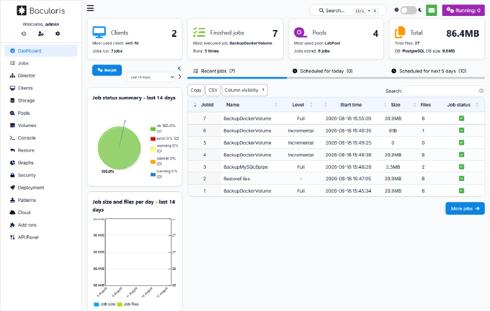
Task: Click the blue Job size legend swatch
Action: tap(96, 304)
